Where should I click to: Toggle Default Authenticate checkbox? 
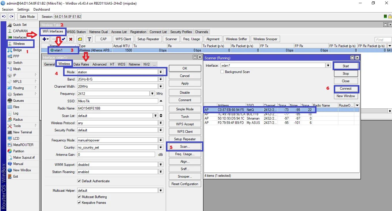(x=79, y=181)
